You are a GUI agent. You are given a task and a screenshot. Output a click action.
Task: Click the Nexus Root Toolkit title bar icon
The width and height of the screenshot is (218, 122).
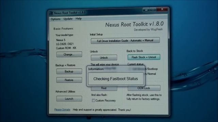(51, 13)
